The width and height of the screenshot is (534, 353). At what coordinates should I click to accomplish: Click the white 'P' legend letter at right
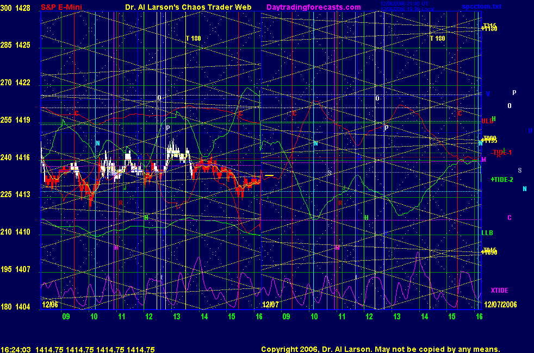coord(514,92)
